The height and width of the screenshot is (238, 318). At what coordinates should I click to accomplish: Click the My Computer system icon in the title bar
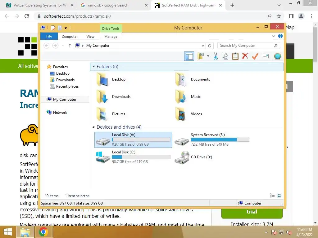[43, 28]
